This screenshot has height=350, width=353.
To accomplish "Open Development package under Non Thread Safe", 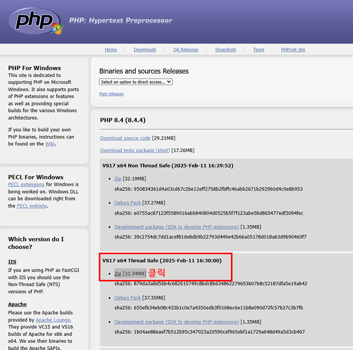I will 177,227.
